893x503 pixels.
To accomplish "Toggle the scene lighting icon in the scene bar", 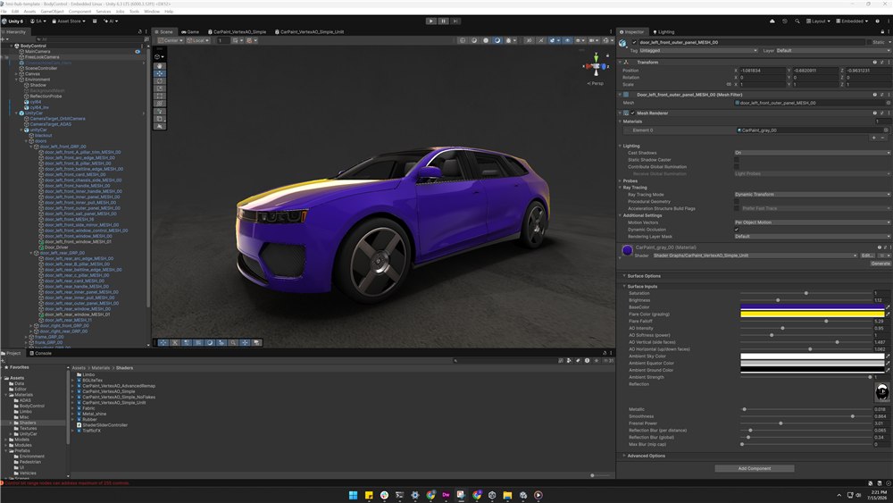I will tap(497, 40).
